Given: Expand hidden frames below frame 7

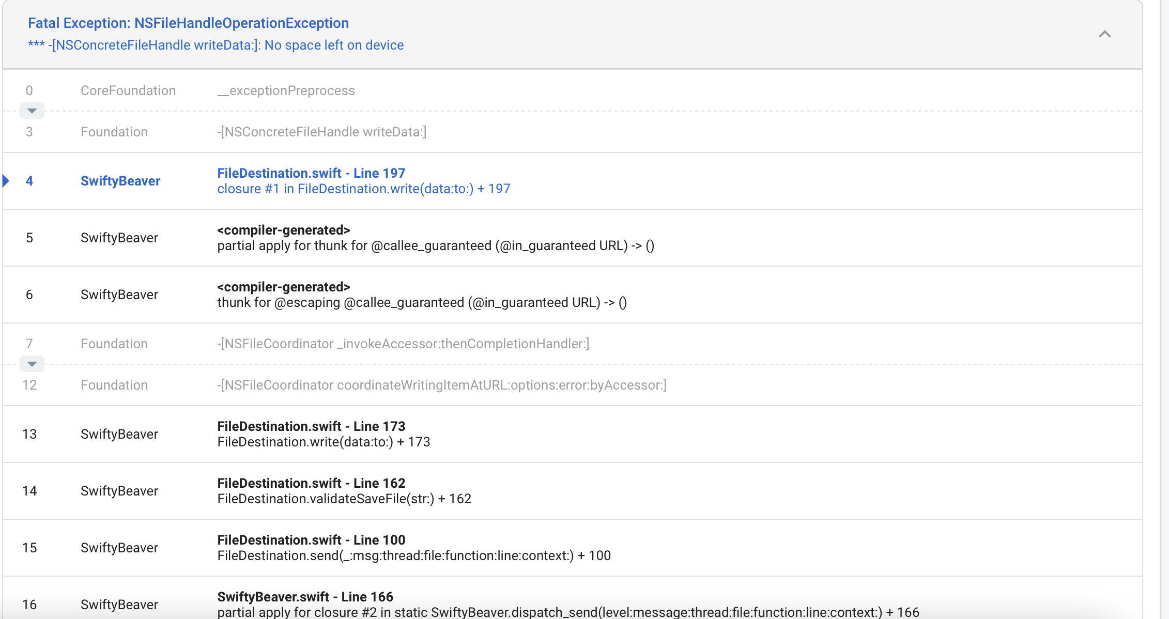Looking at the screenshot, I should click(x=32, y=364).
